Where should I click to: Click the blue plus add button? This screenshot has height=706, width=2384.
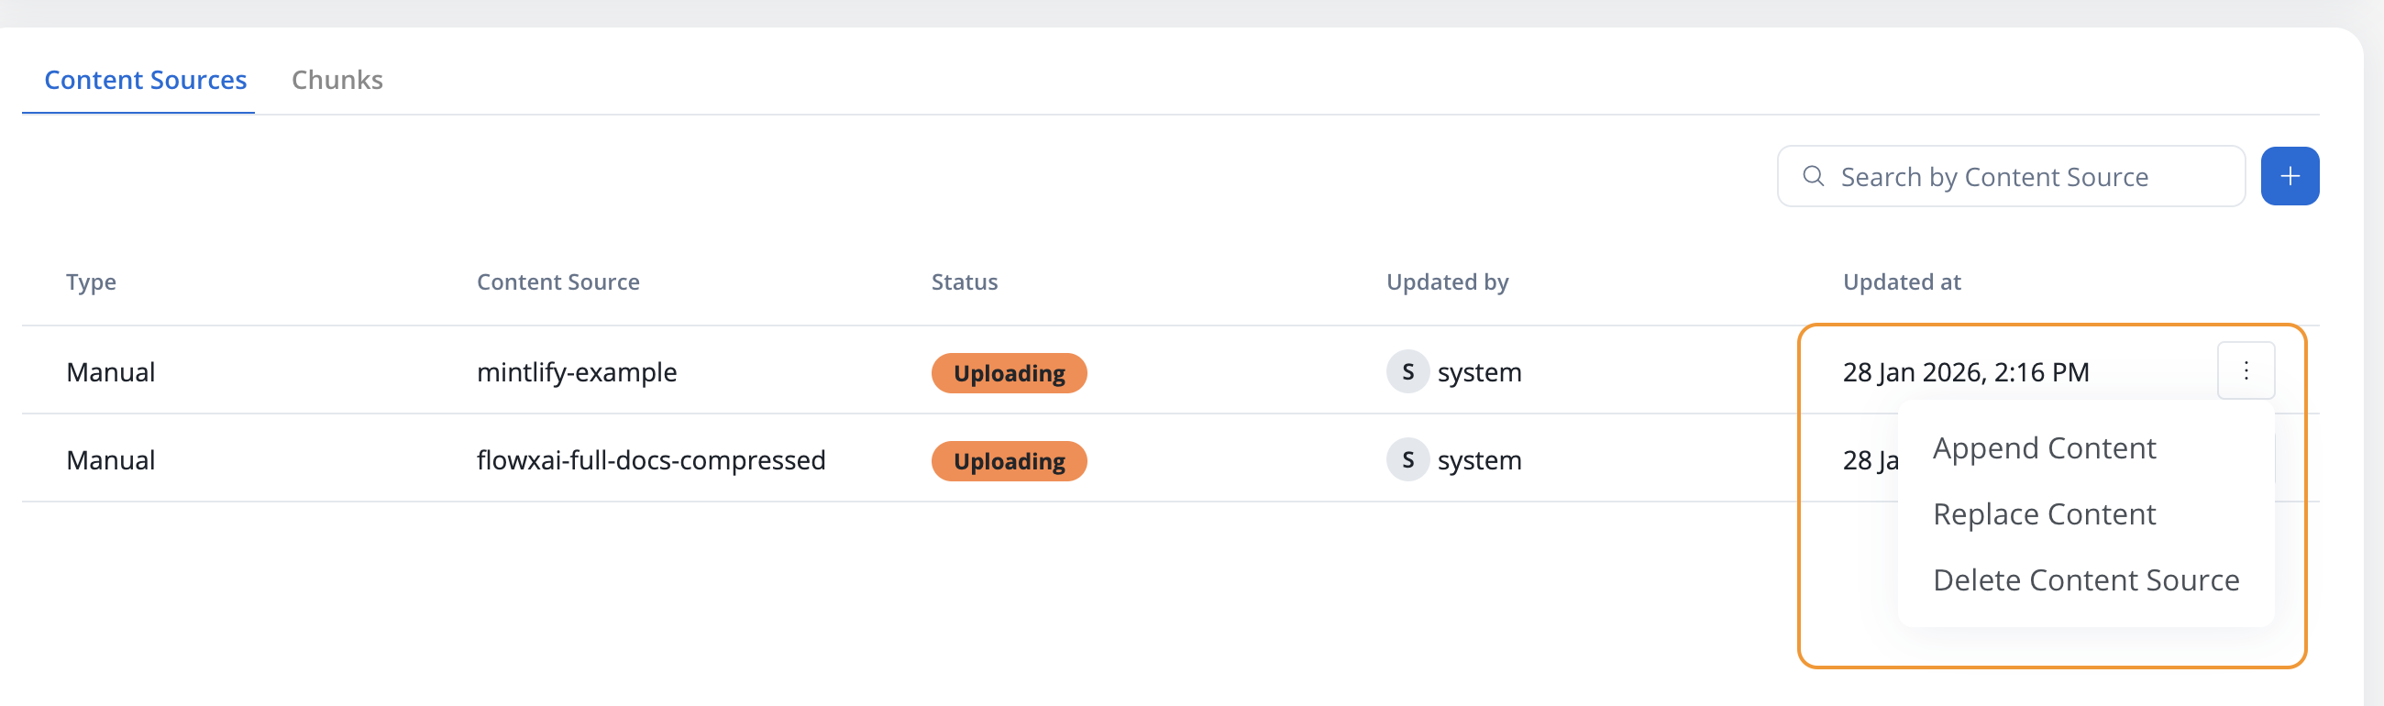[x=2289, y=176]
